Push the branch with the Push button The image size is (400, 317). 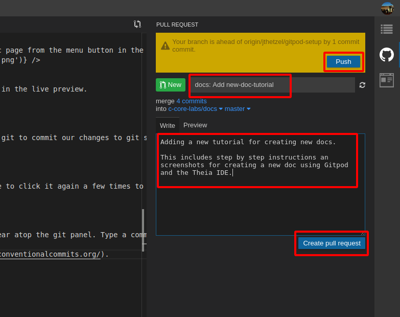(343, 62)
